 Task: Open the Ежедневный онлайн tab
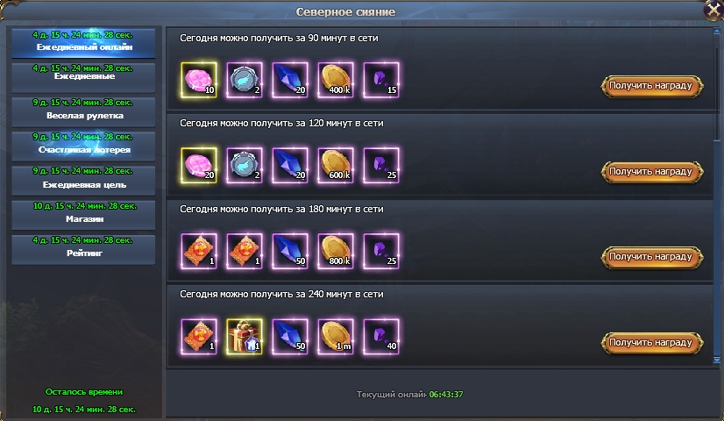[83, 43]
